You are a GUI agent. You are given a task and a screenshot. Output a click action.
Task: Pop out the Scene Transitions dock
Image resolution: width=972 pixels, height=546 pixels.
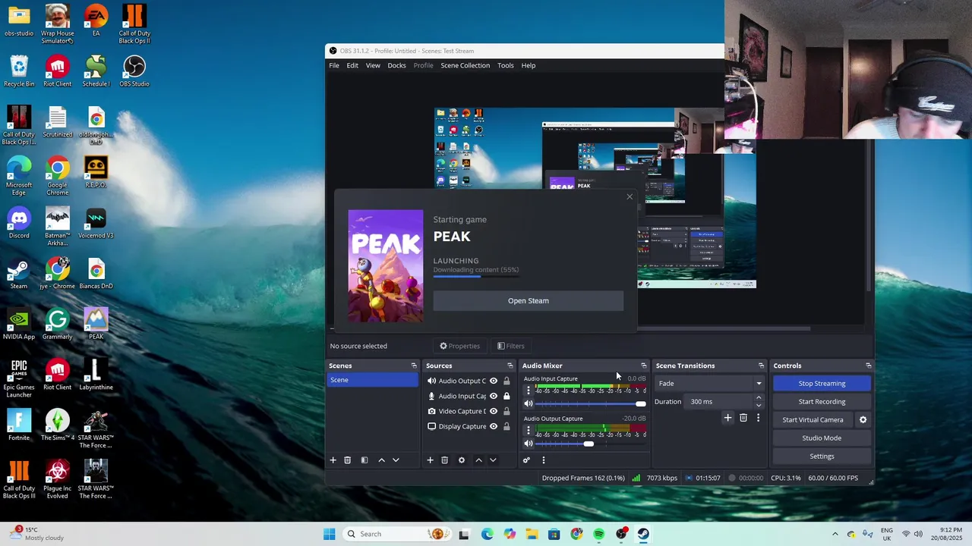click(x=761, y=366)
